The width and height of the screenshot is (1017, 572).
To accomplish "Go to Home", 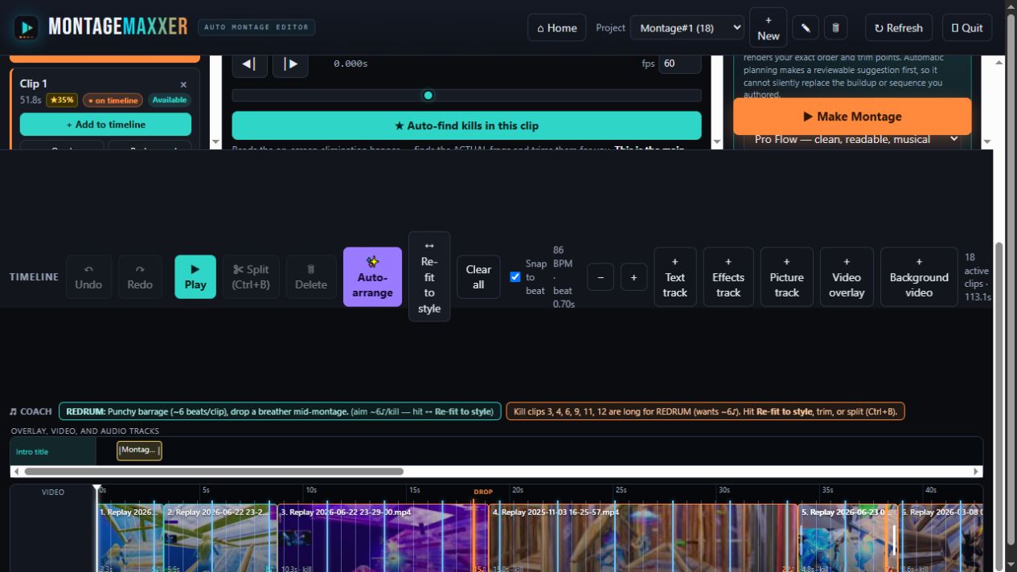I will [x=556, y=27].
